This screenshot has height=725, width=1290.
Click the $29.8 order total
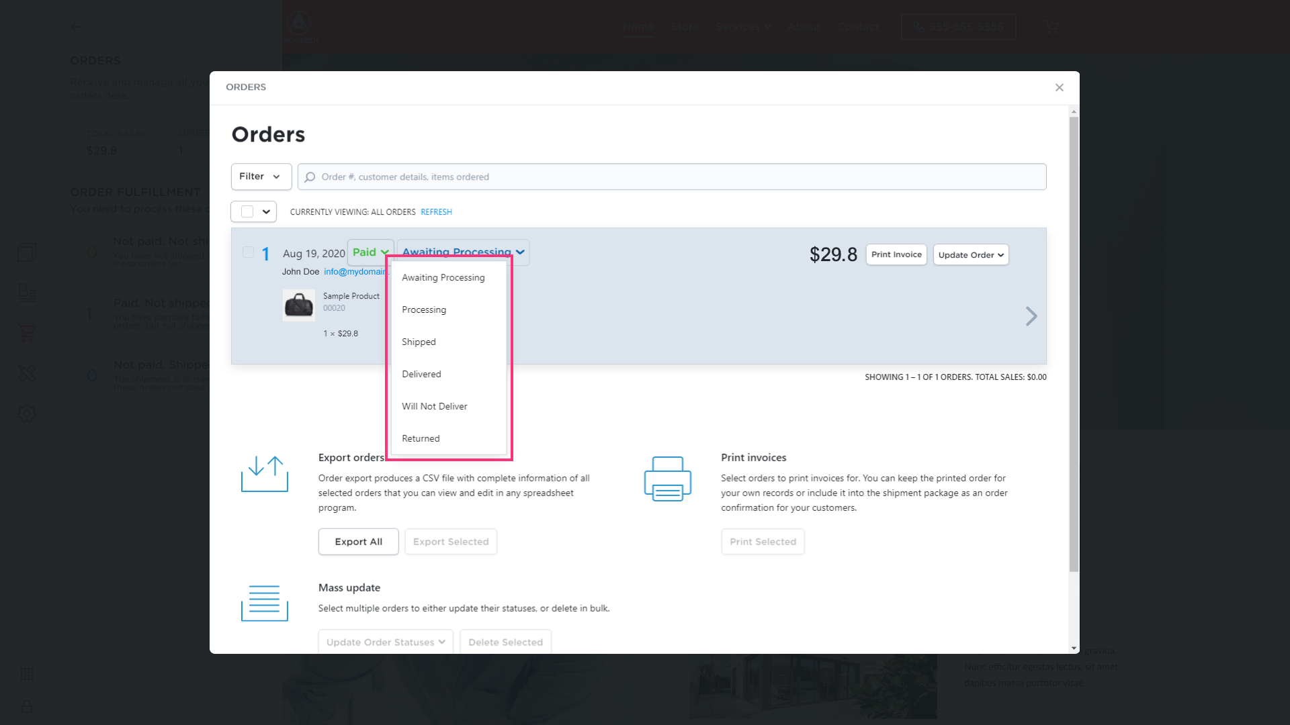tap(833, 254)
